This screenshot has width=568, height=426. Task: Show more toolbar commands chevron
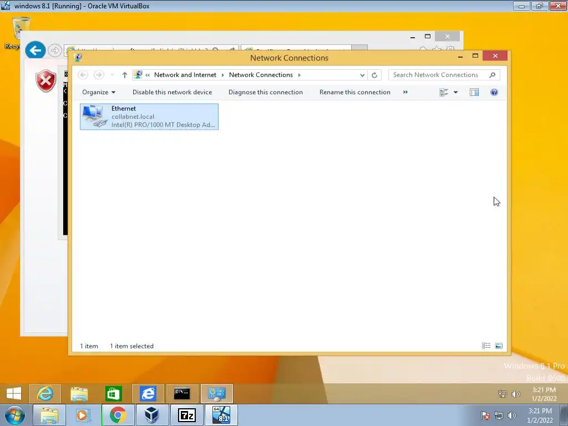pyautogui.click(x=405, y=93)
